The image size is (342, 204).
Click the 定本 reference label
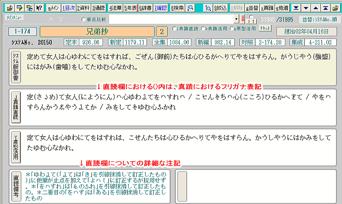72,42
